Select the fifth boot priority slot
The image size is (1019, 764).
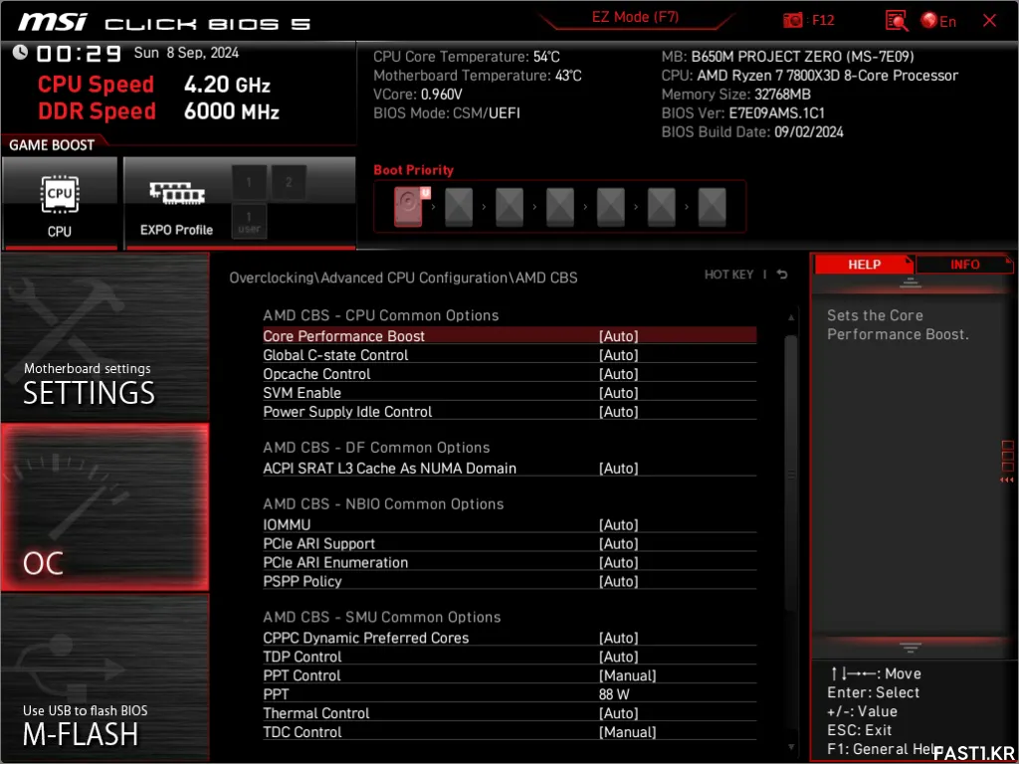(x=611, y=207)
